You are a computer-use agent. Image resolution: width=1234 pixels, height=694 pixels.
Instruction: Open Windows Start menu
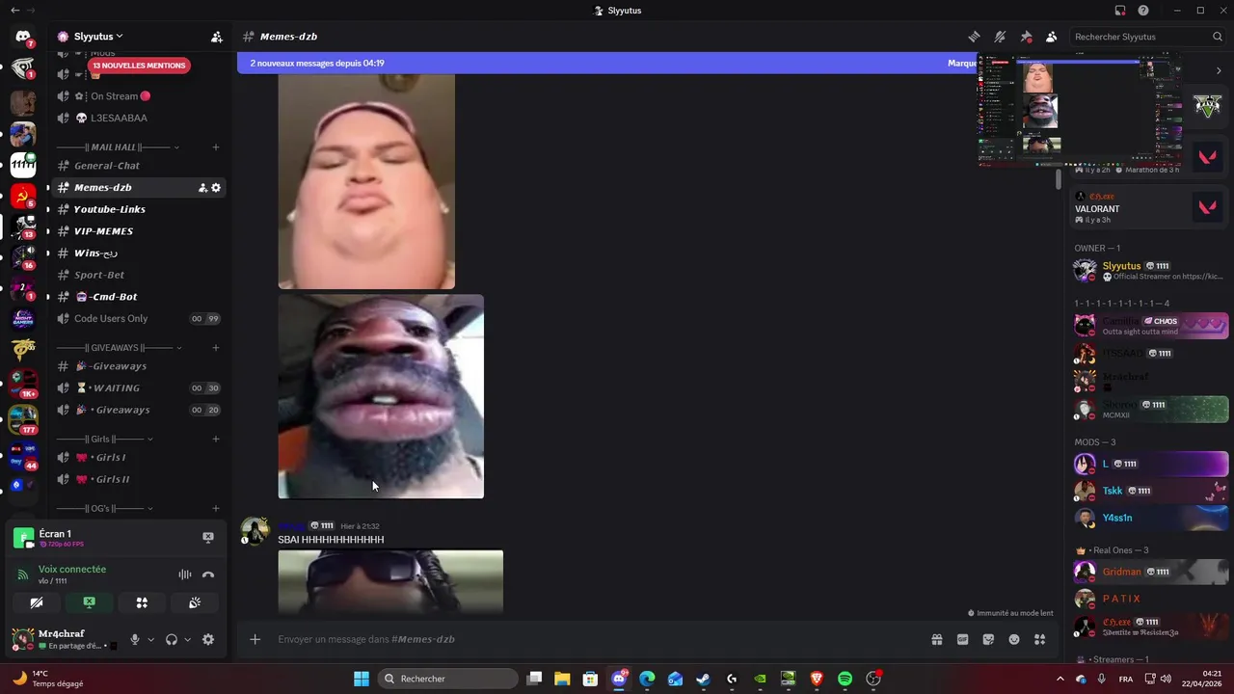(x=362, y=679)
